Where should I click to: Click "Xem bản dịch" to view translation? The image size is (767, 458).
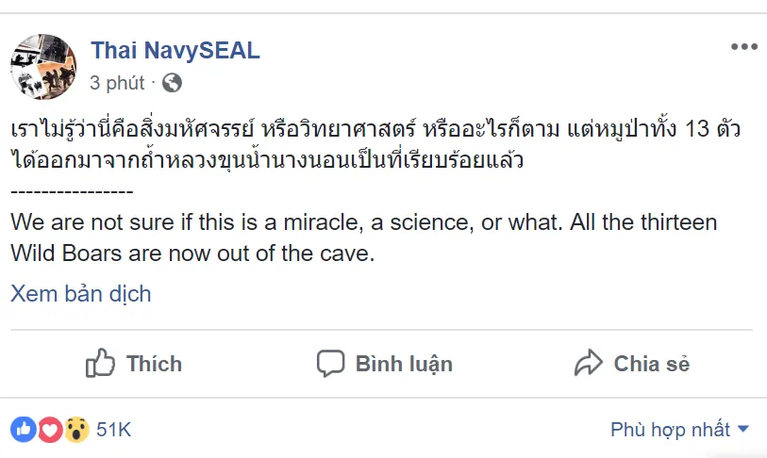pyautogui.click(x=81, y=293)
